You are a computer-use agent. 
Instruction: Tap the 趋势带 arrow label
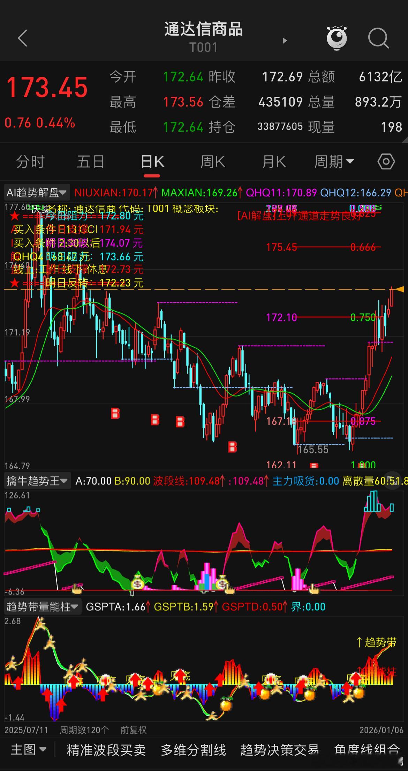click(377, 642)
